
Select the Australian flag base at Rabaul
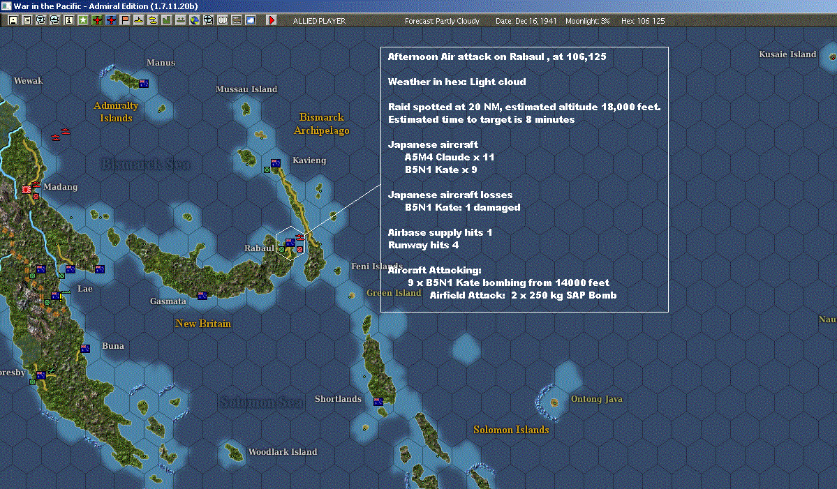coord(290,243)
